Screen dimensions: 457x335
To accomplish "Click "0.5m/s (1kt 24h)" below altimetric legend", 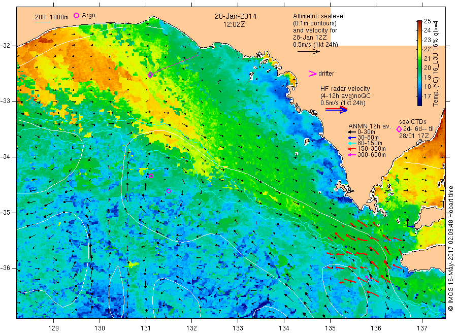I will (x=316, y=45).
